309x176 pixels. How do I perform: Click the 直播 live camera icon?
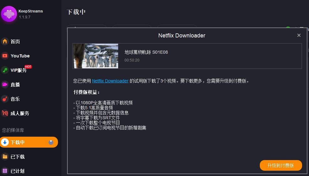[5, 84]
